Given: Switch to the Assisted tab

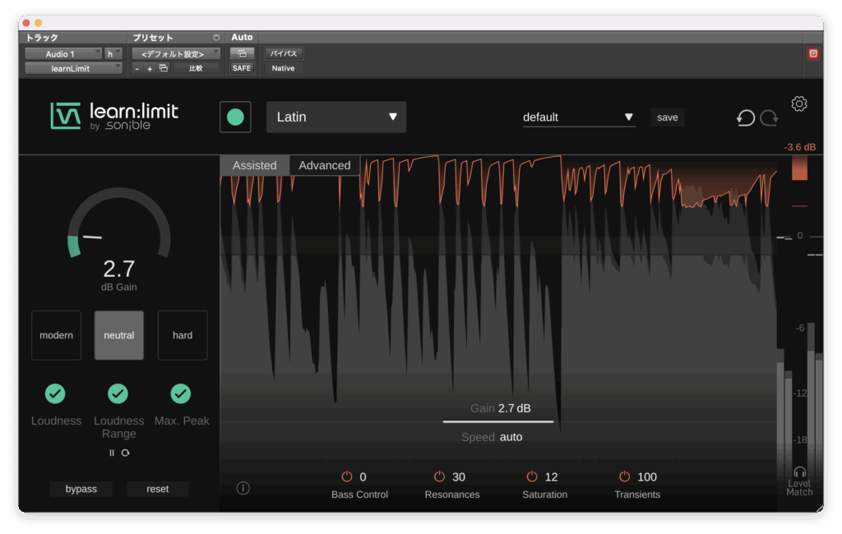Looking at the screenshot, I should pos(255,165).
